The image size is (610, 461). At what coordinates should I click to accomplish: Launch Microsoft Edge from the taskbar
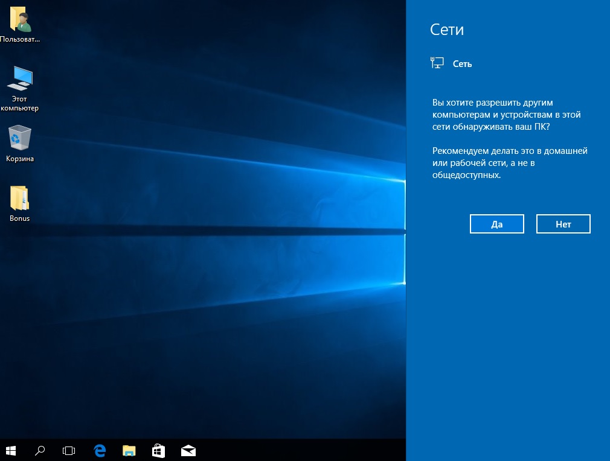coord(100,450)
